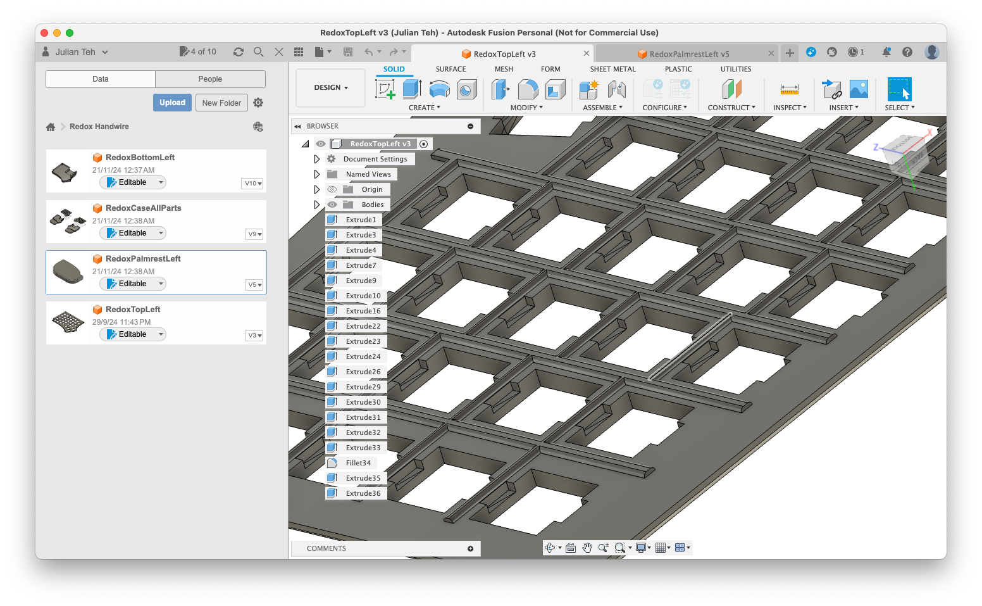Toggle visibility of RedoxTopLeft v3 component

321,144
